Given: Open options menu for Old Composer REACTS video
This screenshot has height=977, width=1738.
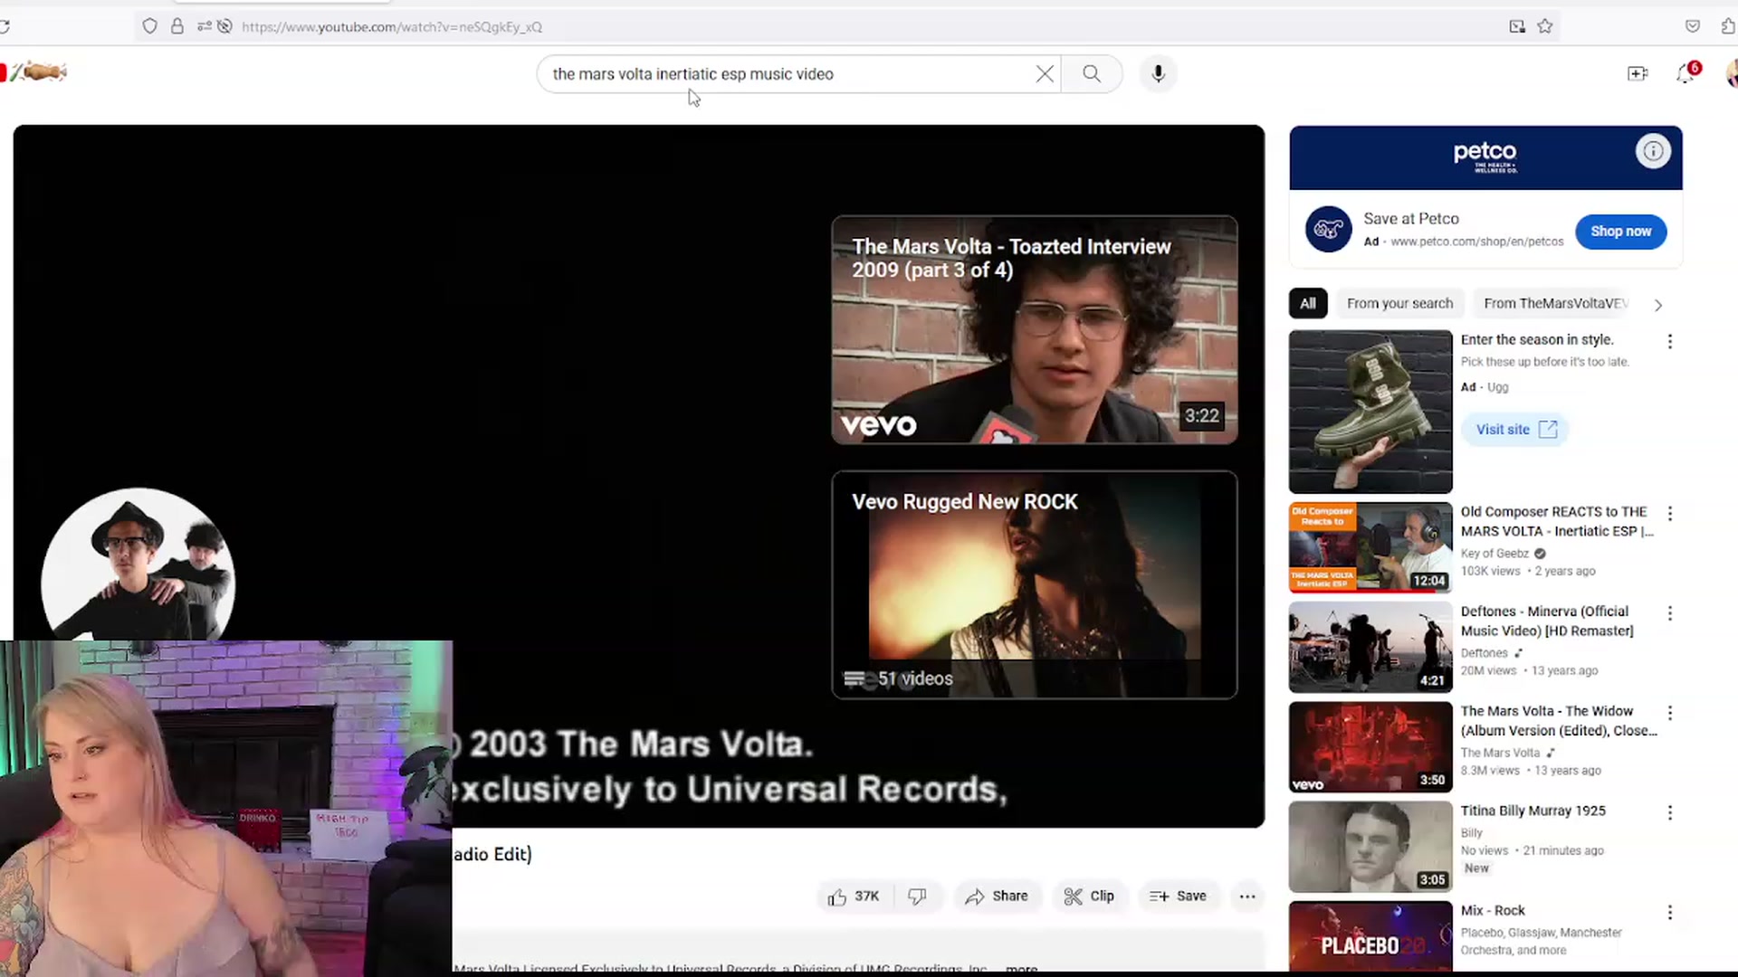Looking at the screenshot, I should click(1670, 513).
